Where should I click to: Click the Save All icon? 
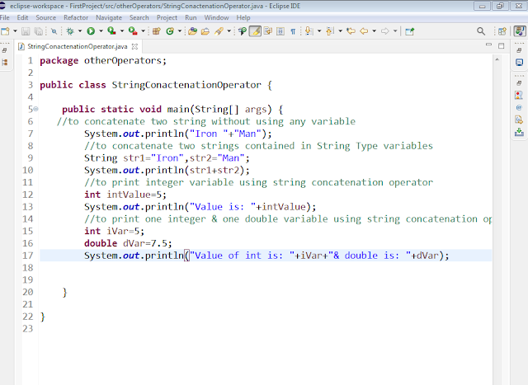coord(39,31)
